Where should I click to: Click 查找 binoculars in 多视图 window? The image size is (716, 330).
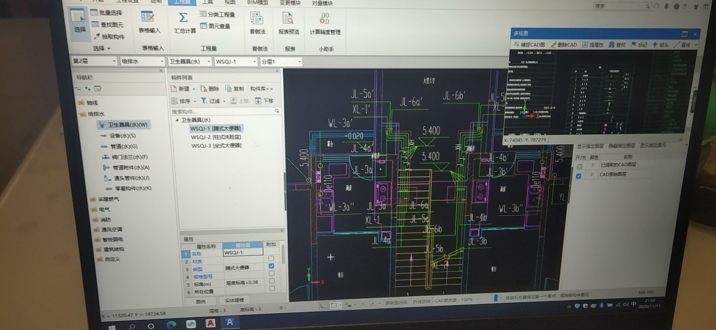[617, 45]
